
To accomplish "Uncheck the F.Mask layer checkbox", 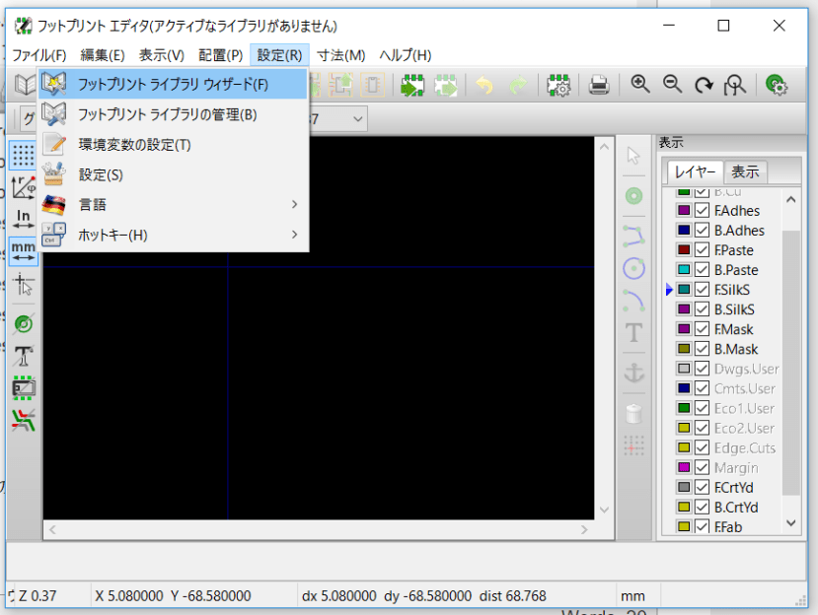I will click(x=702, y=329).
